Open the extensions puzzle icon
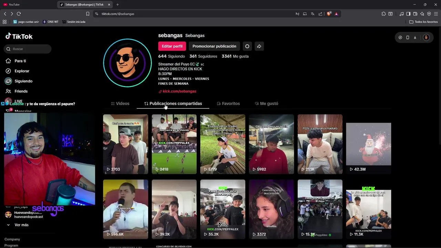 pyautogui.click(x=383, y=14)
